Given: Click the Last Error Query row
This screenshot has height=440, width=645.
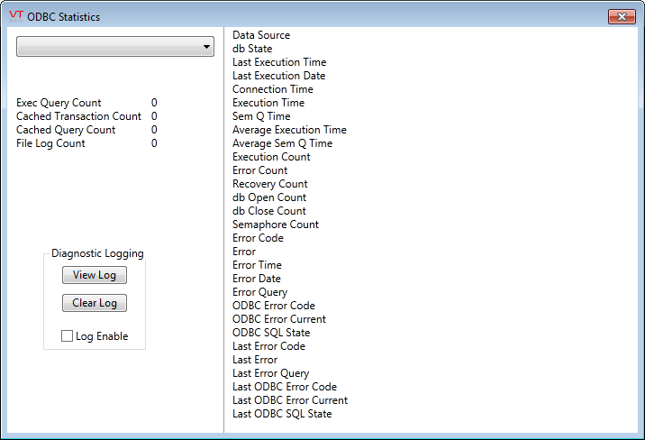Looking at the screenshot, I should click(x=270, y=373).
